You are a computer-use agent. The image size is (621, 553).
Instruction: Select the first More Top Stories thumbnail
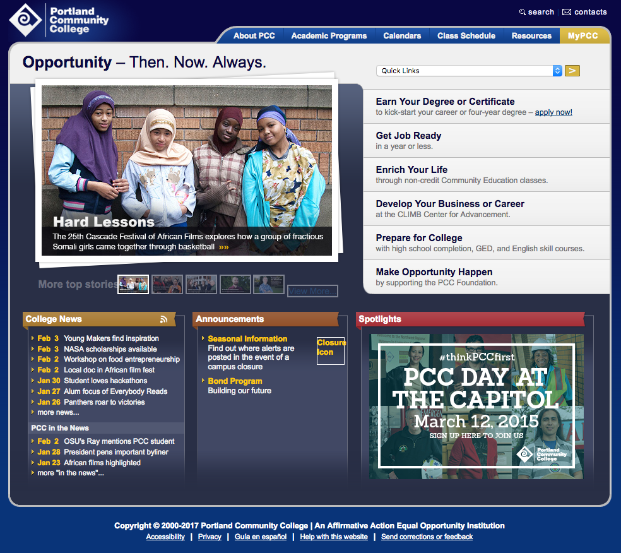point(133,283)
